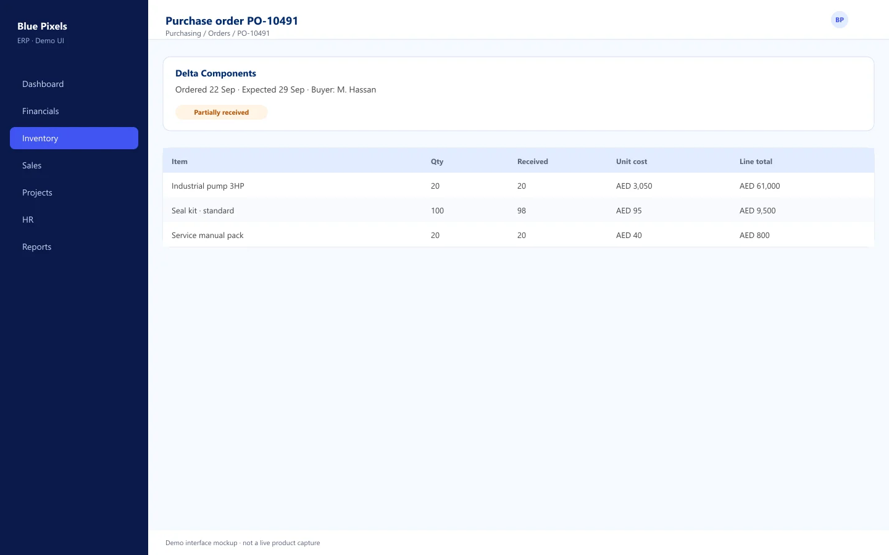Image resolution: width=889 pixels, height=555 pixels.
Task: Open the BP user avatar
Action: 840,20
